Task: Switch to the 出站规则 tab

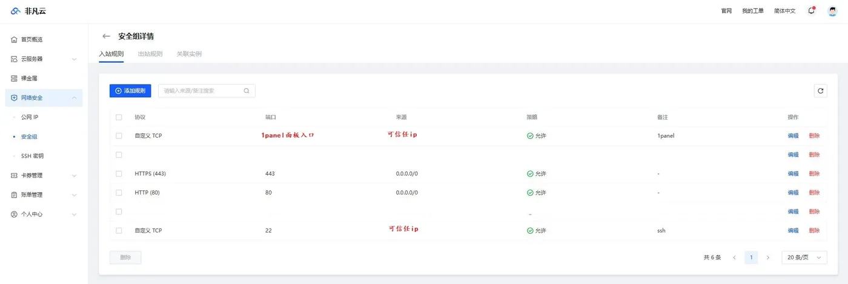Action: click(150, 54)
